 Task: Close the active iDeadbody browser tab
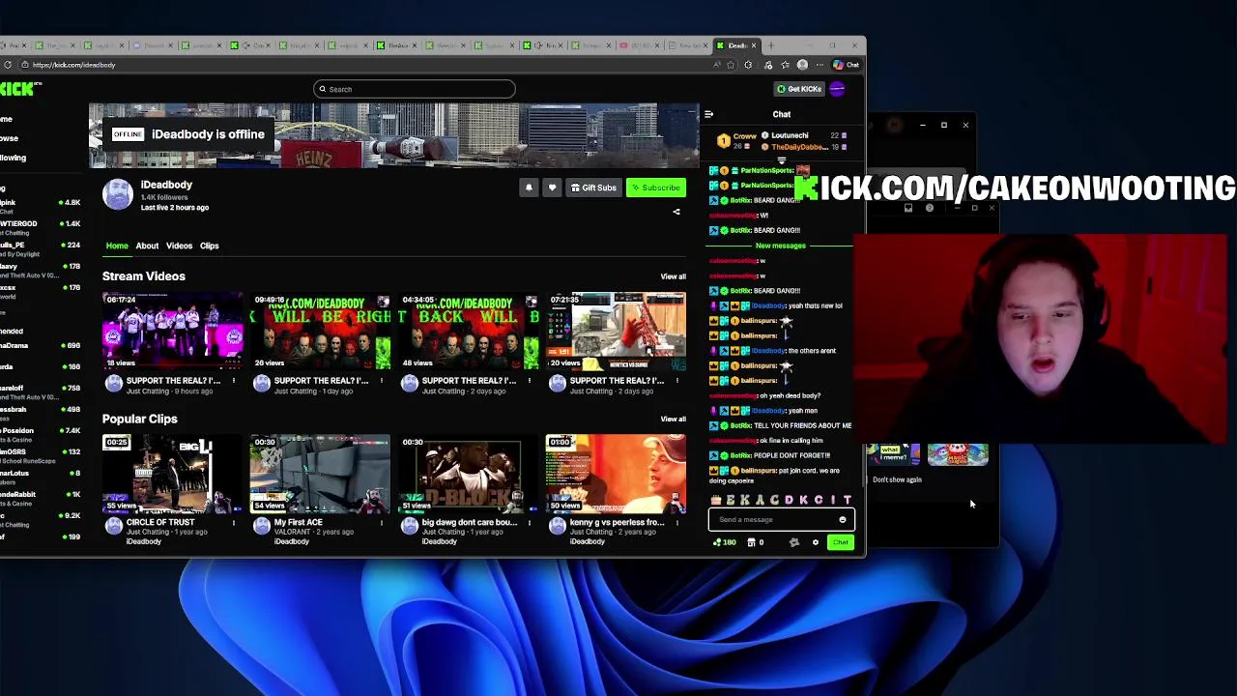(754, 45)
